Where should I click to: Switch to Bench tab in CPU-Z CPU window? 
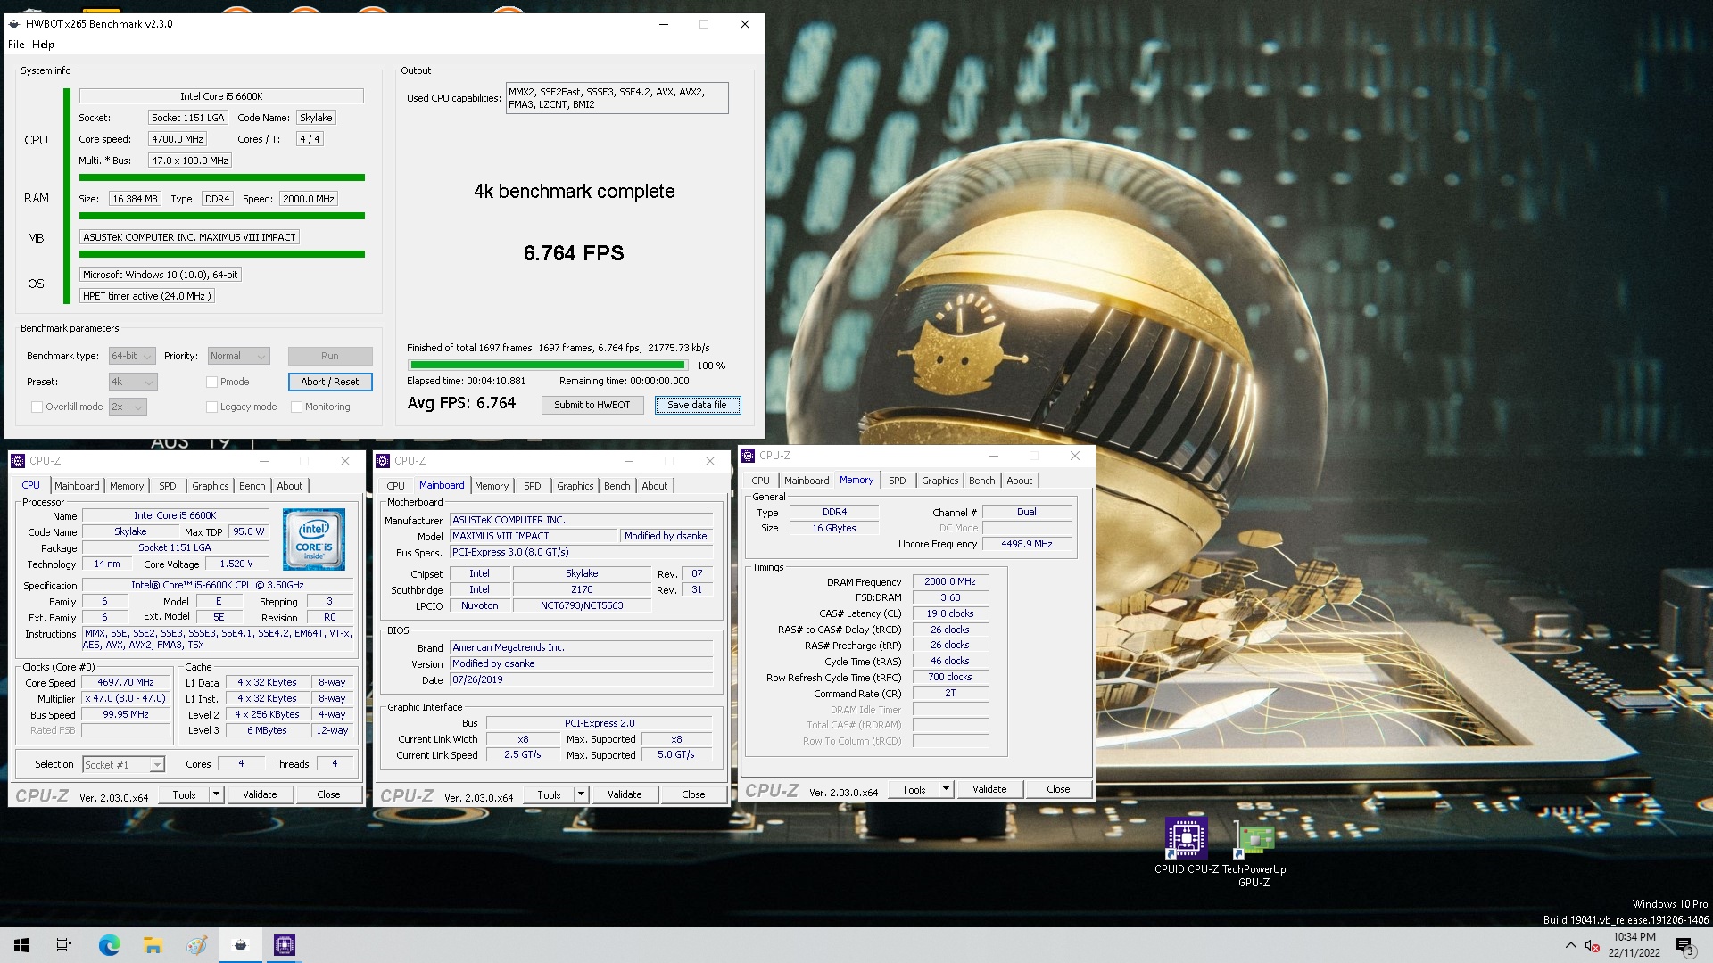point(252,486)
